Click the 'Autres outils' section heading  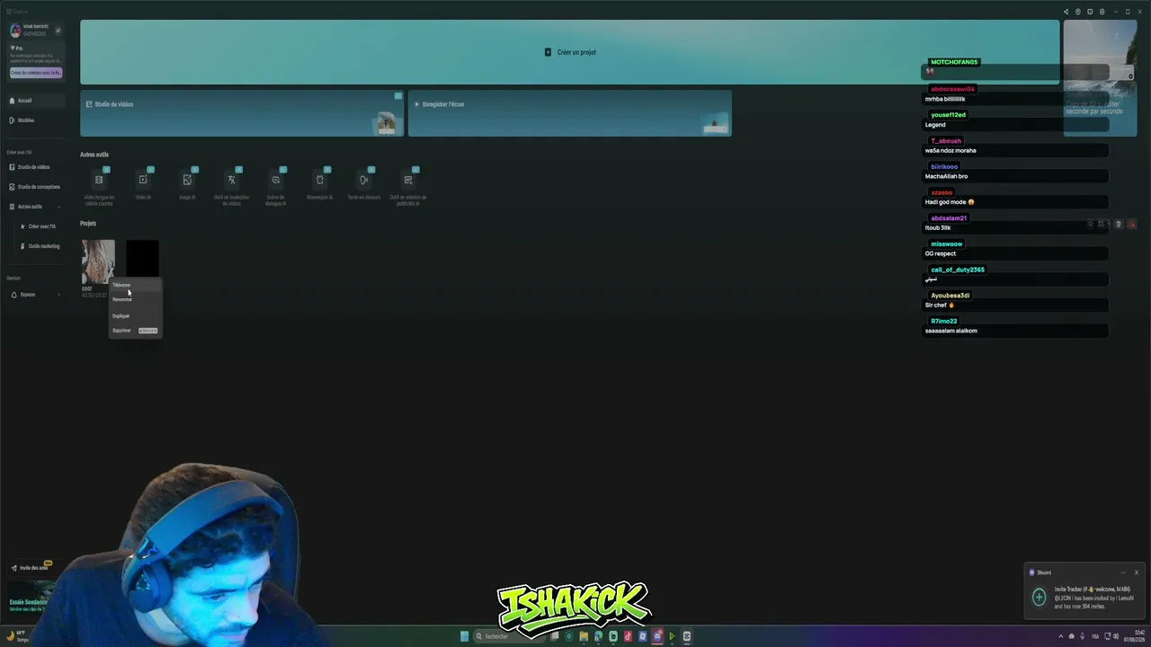[x=94, y=155]
